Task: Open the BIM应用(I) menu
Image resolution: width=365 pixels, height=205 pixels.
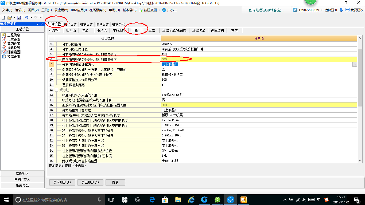Action: (x=79, y=10)
